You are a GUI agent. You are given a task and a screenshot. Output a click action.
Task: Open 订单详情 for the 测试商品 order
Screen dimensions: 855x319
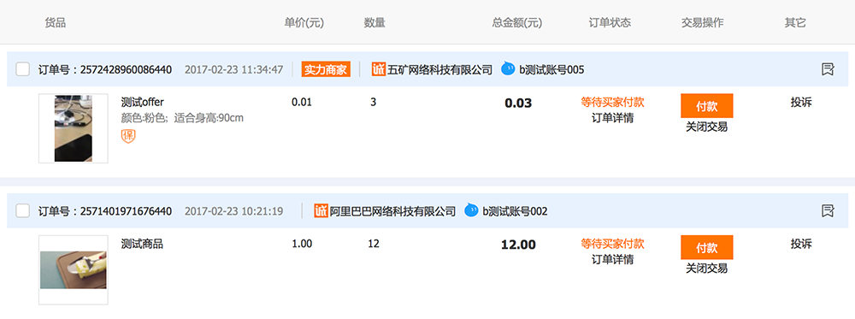[x=612, y=260]
